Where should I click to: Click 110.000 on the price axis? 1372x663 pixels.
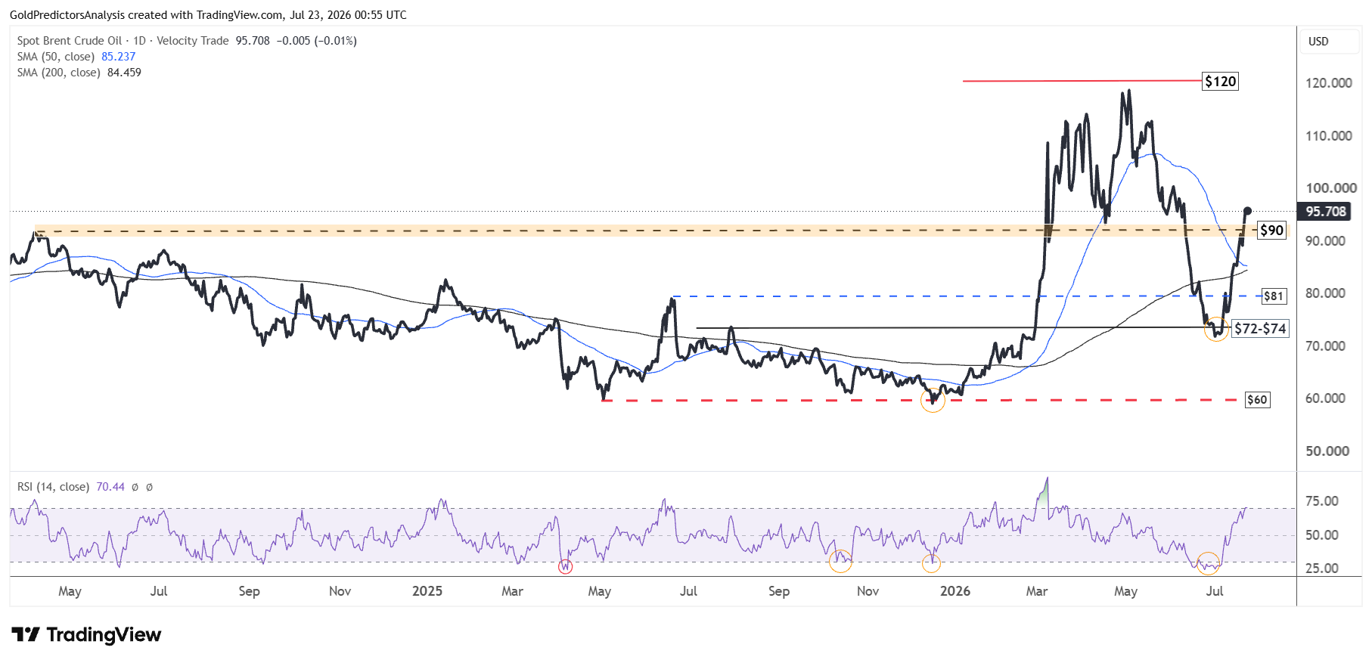click(x=1328, y=136)
